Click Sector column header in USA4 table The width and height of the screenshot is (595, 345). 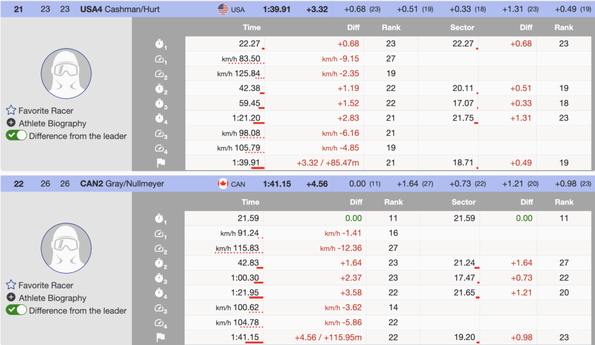pyautogui.click(x=462, y=27)
